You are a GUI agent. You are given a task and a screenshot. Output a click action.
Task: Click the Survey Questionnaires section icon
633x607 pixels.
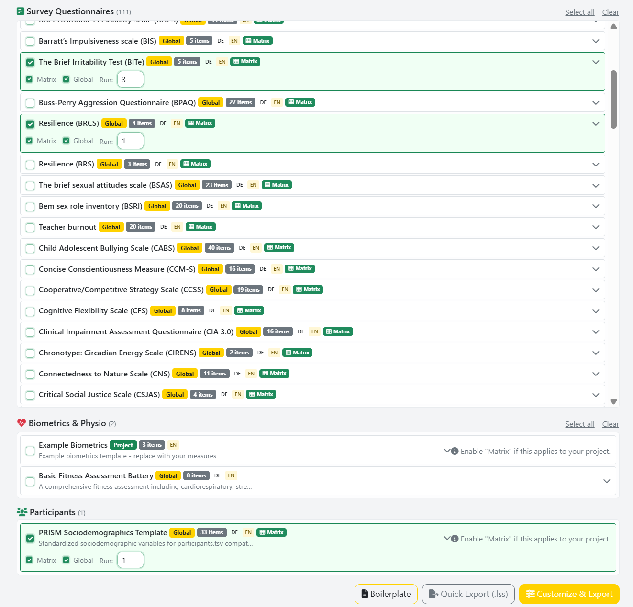[21, 11]
